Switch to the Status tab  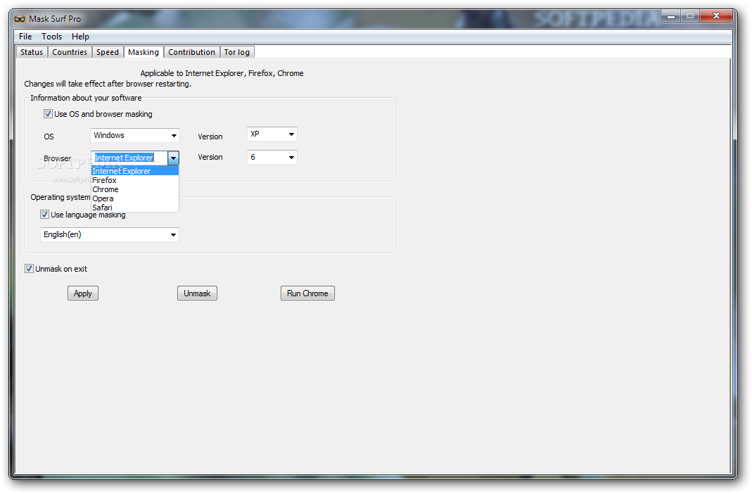pos(32,52)
